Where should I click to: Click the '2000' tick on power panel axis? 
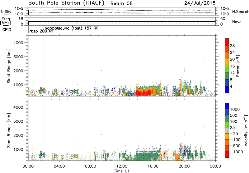click(x=18, y=71)
